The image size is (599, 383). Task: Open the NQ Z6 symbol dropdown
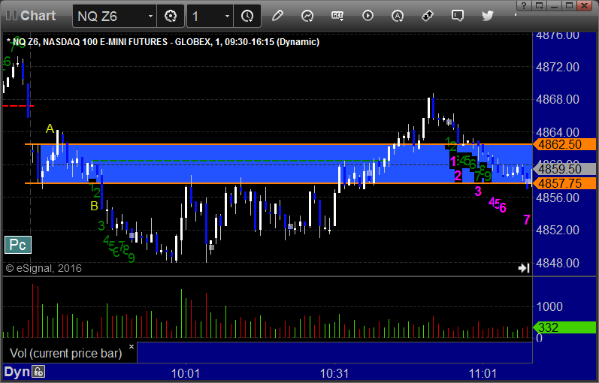coord(150,16)
